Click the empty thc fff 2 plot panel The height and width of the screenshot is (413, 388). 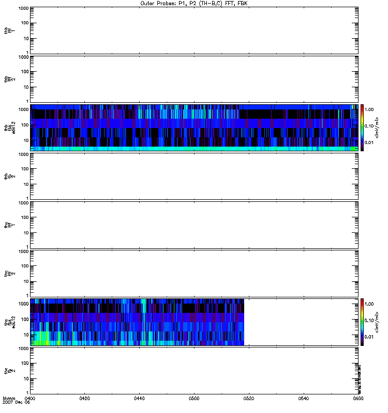point(194,274)
